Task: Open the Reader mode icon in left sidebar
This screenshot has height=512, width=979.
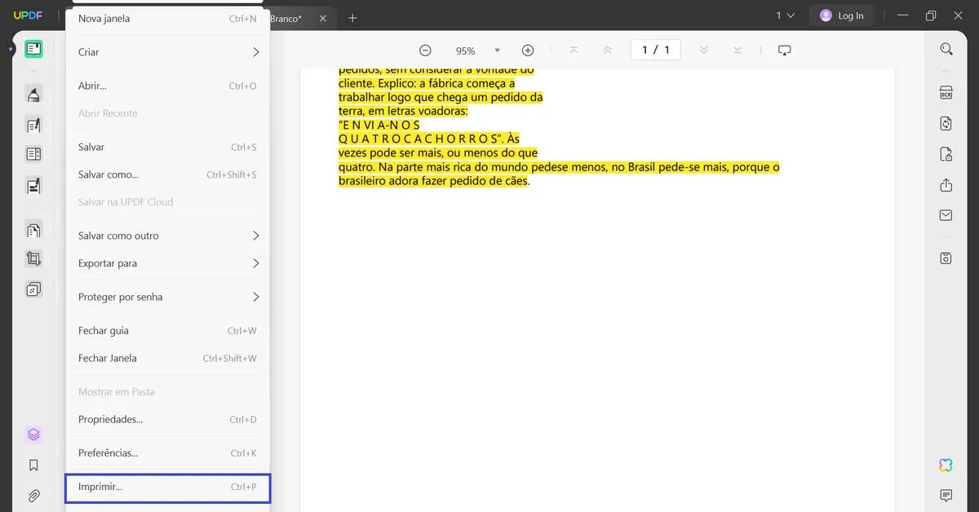Action: click(33, 49)
